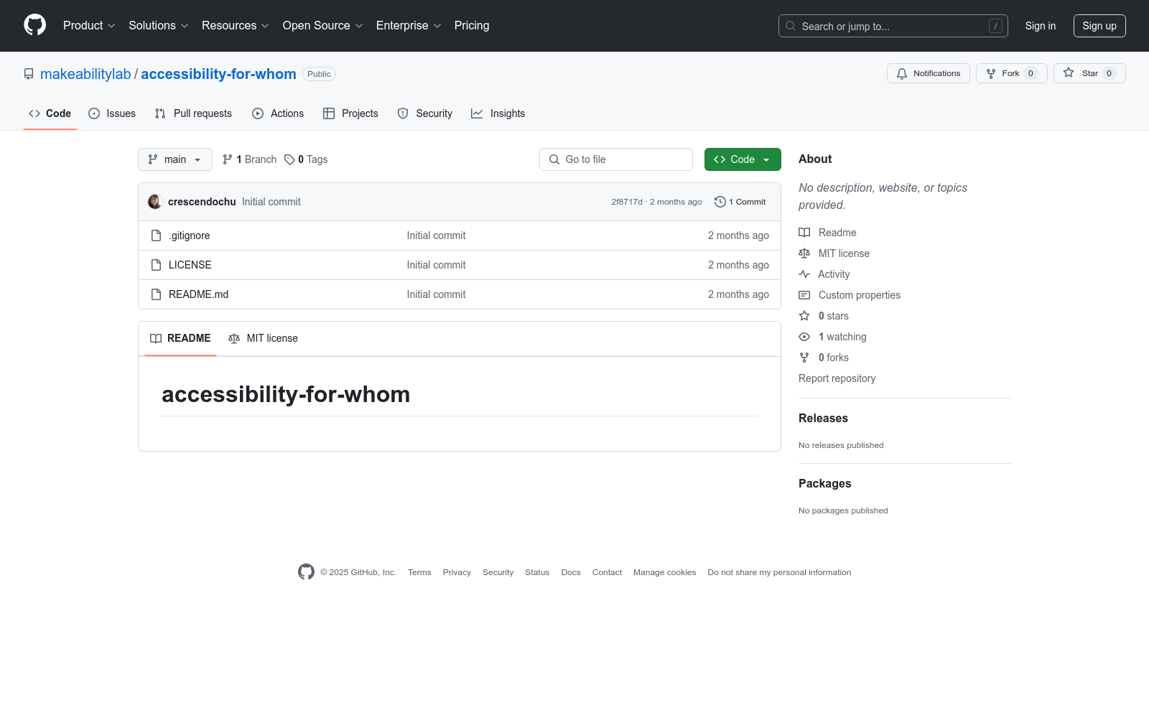Open the Solutions dropdown menu

tap(158, 26)
